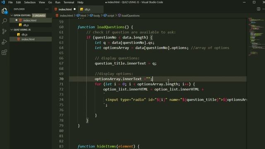The height and width of the screenshot is (149, 265).
Task: Click '//array of options' comment
Action: (x=210, y=48)
